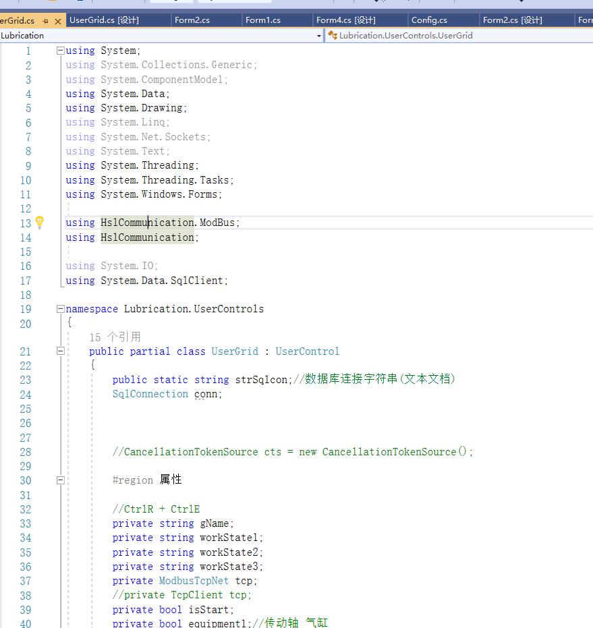Switch to the UserGrid.cs [设计] tab
The height and width of the screenshot is (628, 593).
pyautogui.click(x=104, y=20)
